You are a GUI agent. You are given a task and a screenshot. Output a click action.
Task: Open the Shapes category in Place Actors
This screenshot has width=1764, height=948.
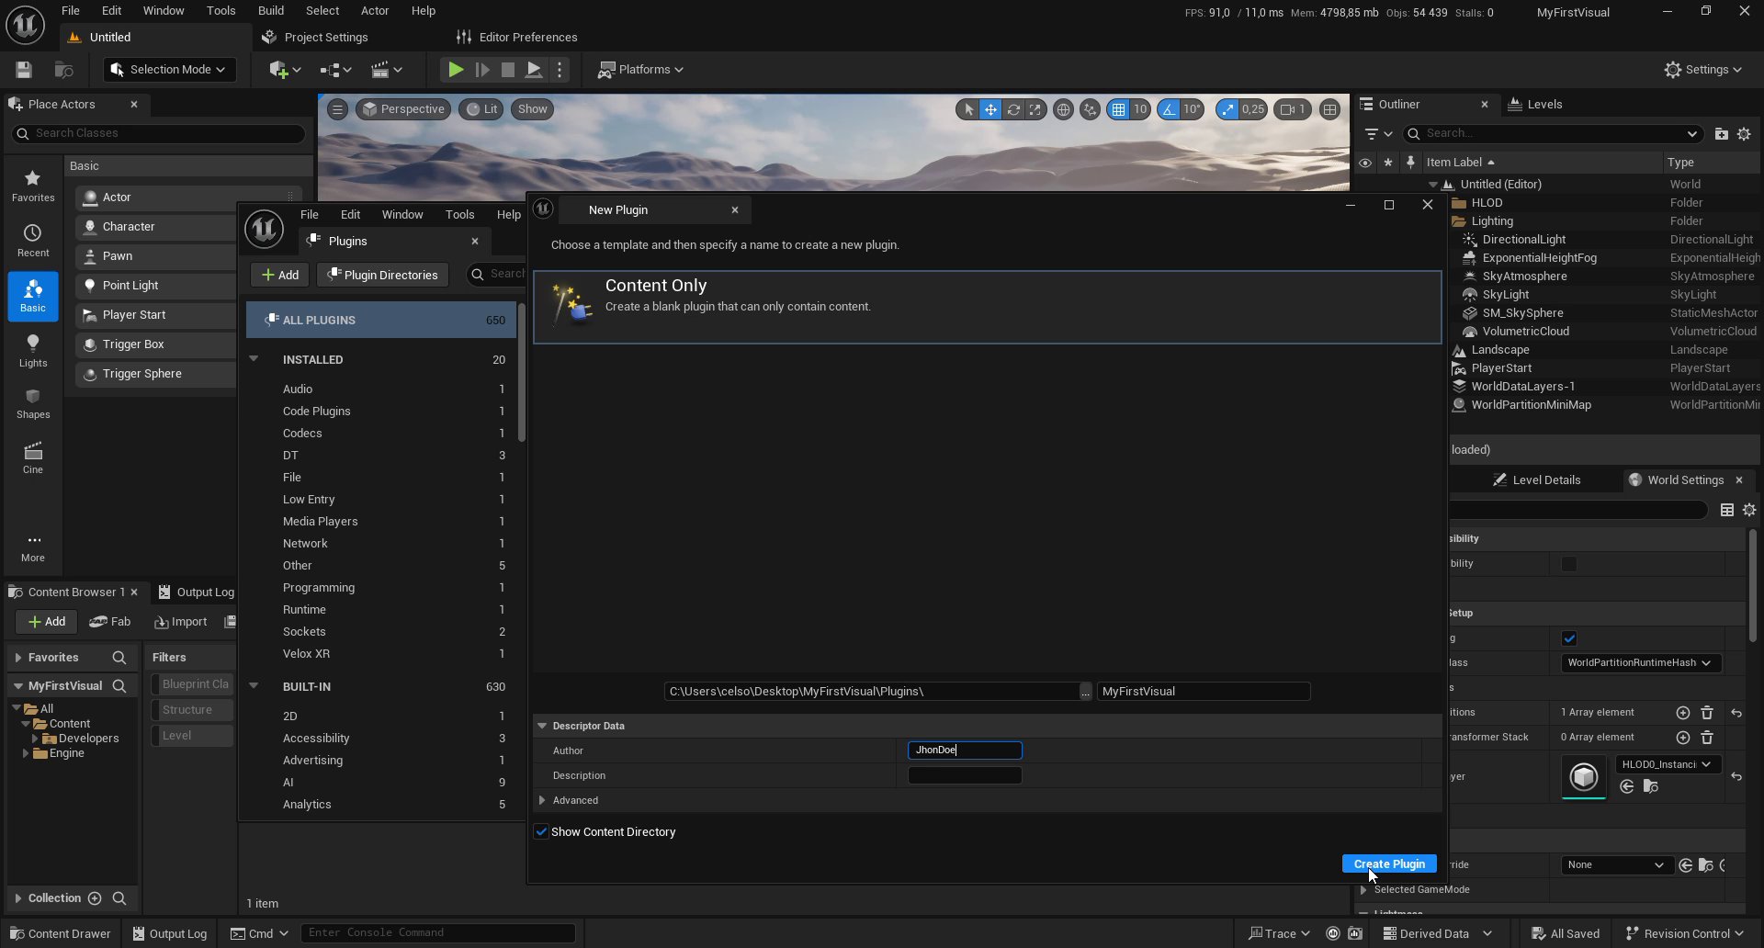[x=33, y=404]
